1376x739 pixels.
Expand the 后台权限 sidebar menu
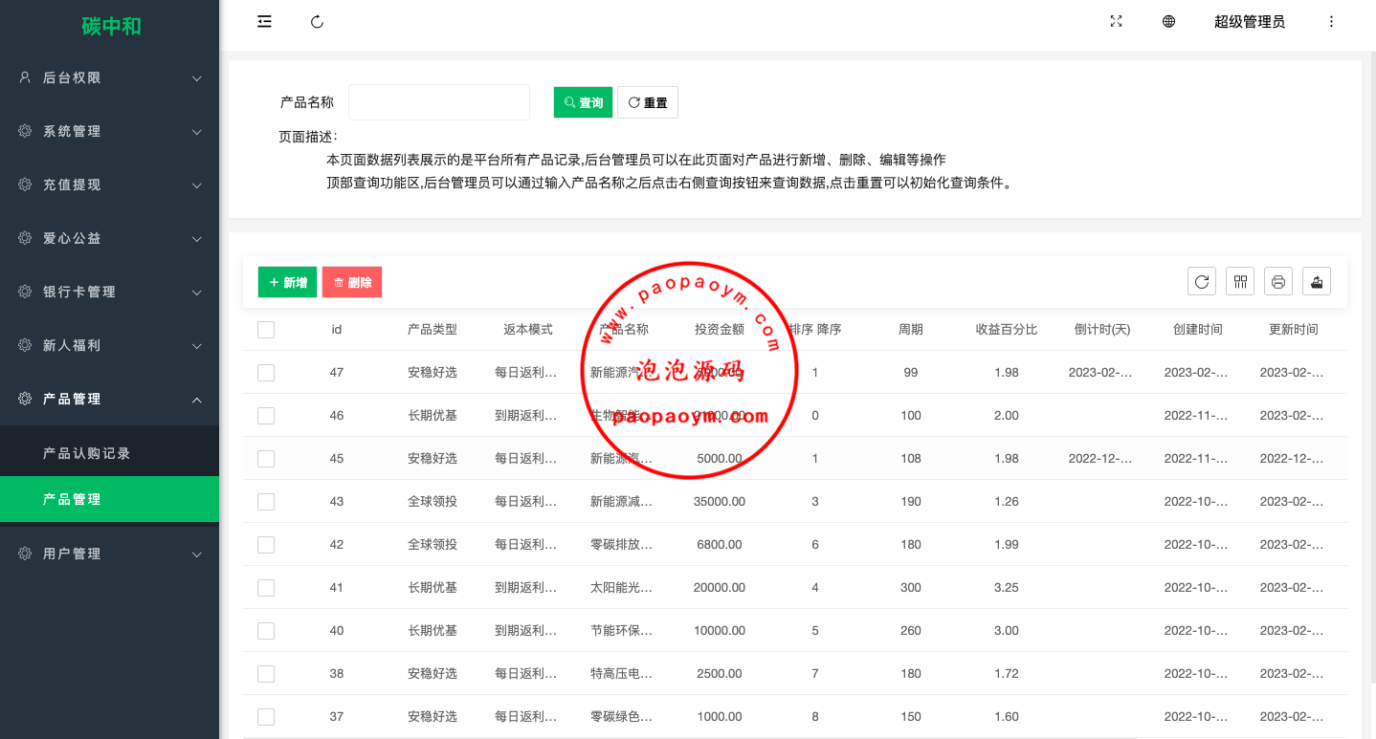109,78
